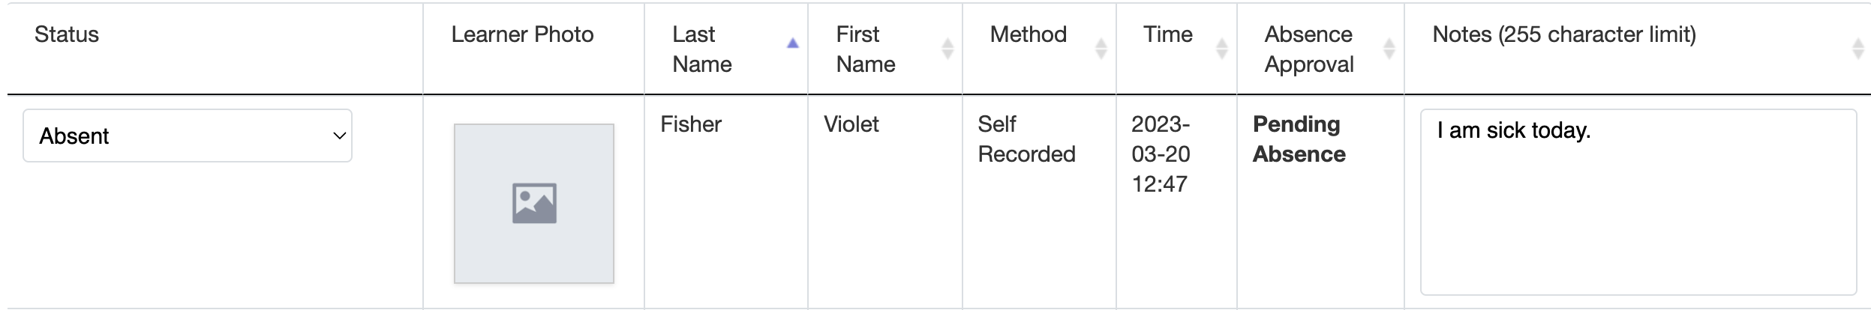Click into the "I am sick today." notes field

tap(1638, 202)
